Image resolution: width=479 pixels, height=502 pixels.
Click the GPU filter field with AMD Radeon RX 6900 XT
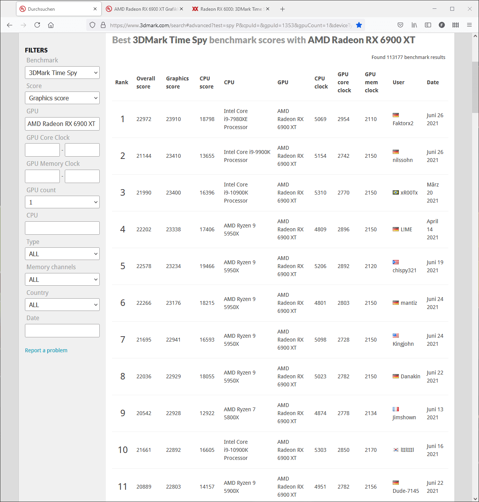coord(62,124)
